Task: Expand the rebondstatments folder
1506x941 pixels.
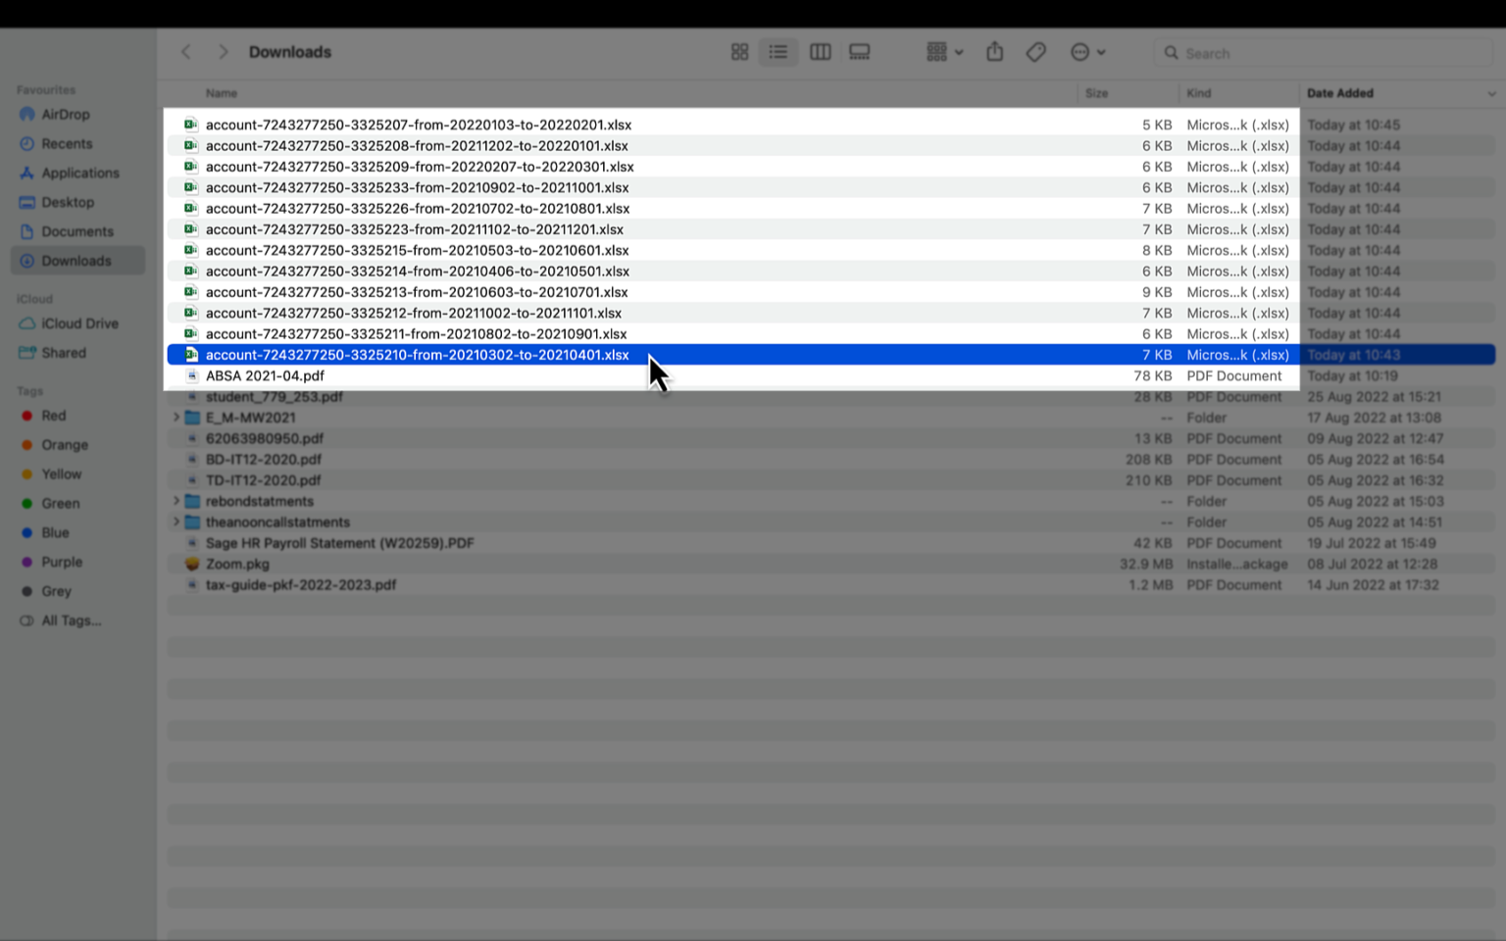Action: [175, 501]
